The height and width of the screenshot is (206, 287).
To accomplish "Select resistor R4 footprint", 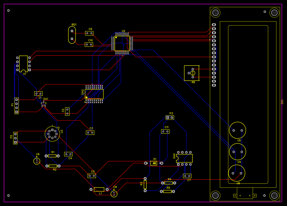I will (x=169, y=183).
